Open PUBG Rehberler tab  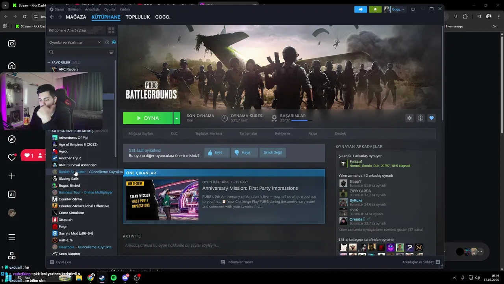283,133
